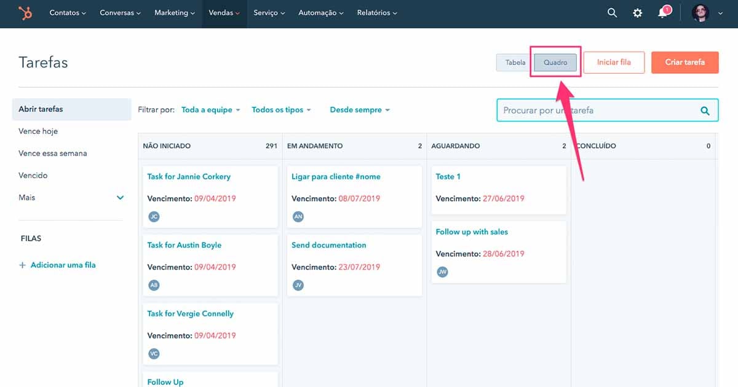Viewport: 738px width, 387px height.
Task: Open Task for Vergie Connelly
Action: tap(191, 314)
